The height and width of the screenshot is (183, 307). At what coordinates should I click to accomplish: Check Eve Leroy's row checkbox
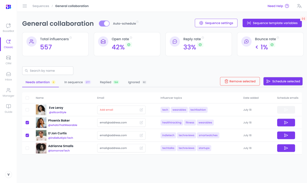tap(27, 110)
